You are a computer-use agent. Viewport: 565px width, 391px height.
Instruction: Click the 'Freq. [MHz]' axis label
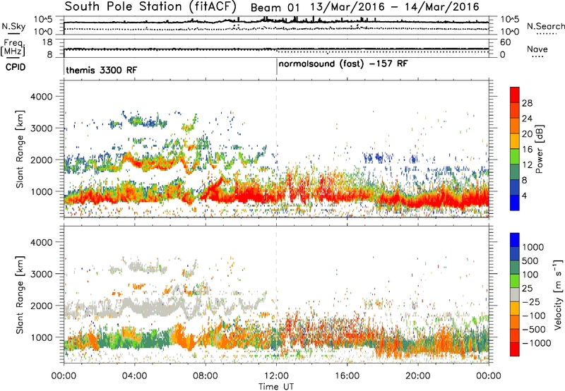[13, 48]
